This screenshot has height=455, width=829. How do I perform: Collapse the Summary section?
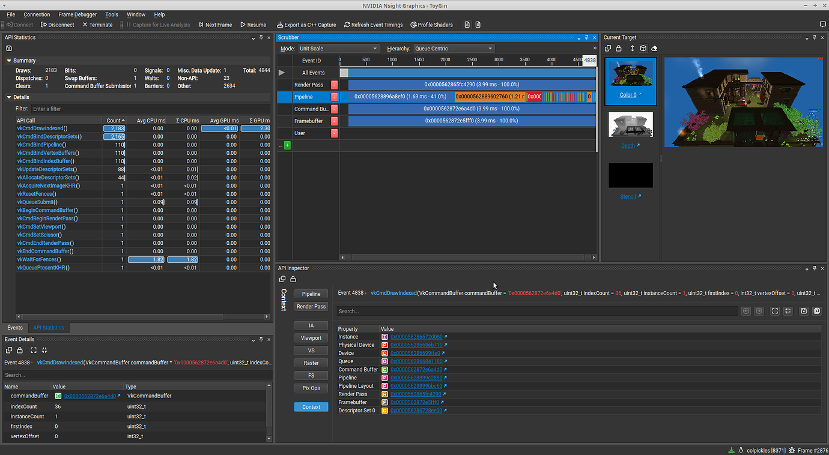(9, 61)
